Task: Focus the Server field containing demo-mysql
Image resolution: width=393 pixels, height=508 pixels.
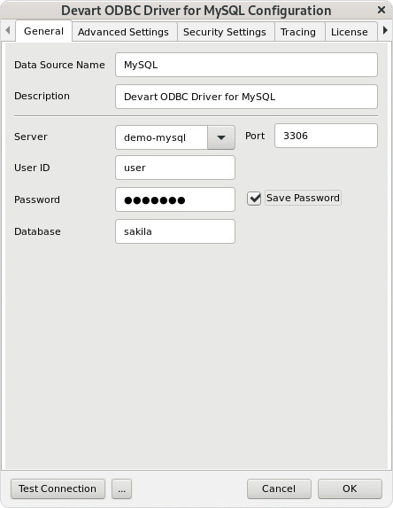Action: point(161,137)
